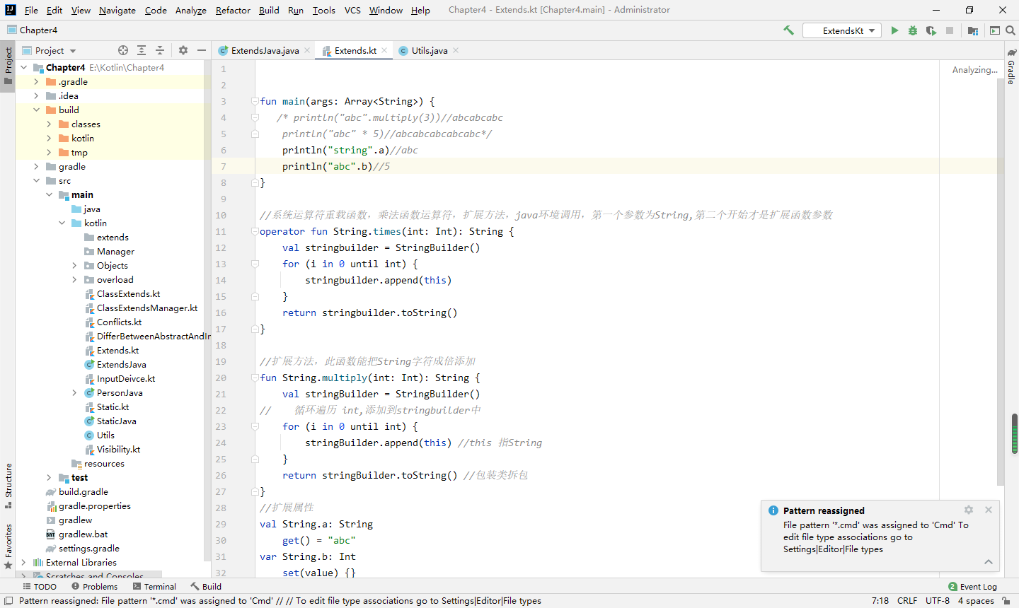
Task: Open the Refactor menu
Action: click(233, 10)
